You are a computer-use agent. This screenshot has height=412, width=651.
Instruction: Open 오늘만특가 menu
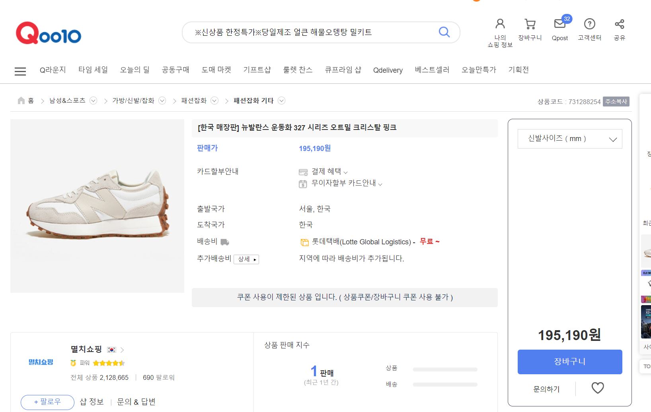click(x=479, y=70)
